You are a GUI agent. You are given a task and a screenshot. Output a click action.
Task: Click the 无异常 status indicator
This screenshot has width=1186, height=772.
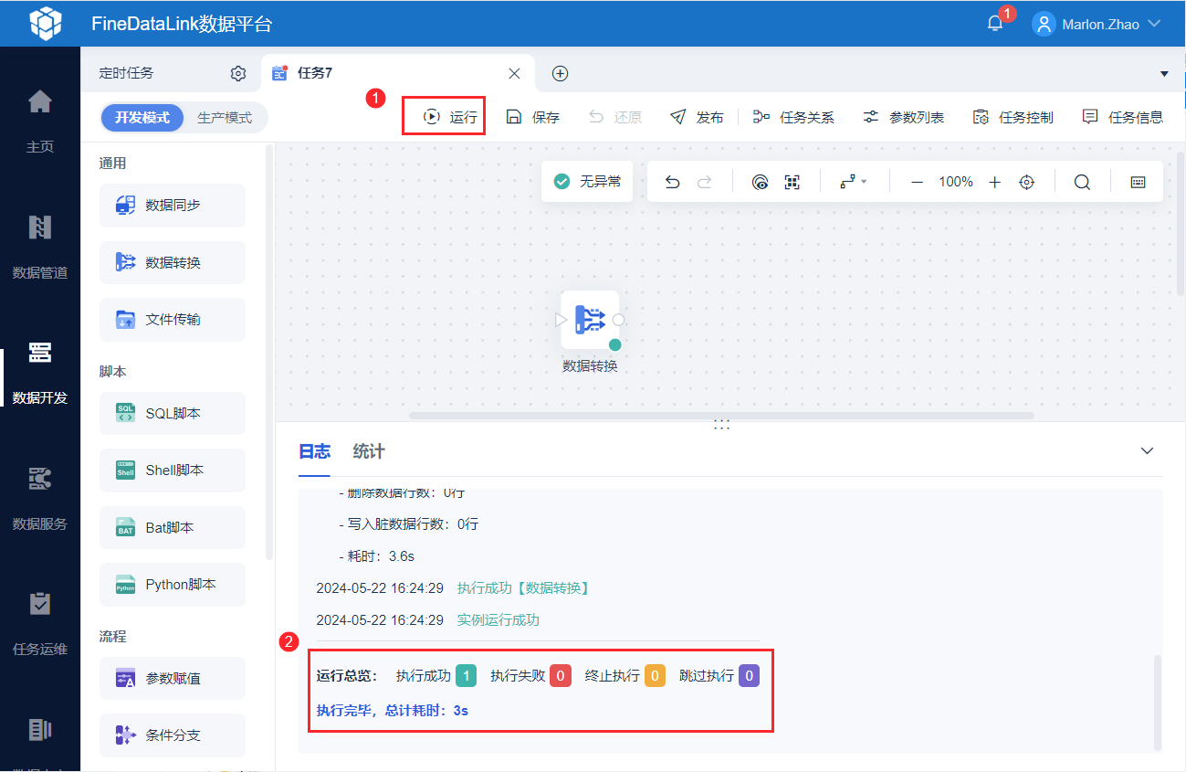coord(587,182)
